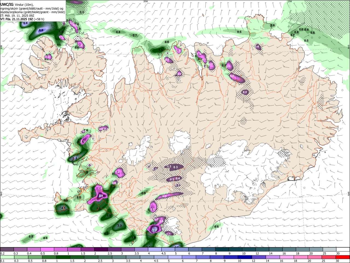Image resolution: width=350 pixels, height=263 pixels.
Task: Click the 2.1 value on the west coast
Action: click(83, 142)
